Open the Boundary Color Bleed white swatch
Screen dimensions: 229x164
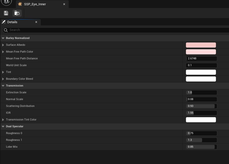point(201,79)
